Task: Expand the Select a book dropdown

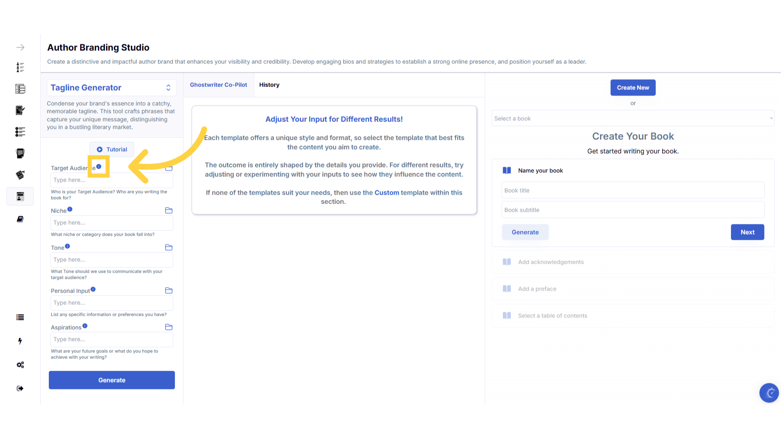Action: 633,118
